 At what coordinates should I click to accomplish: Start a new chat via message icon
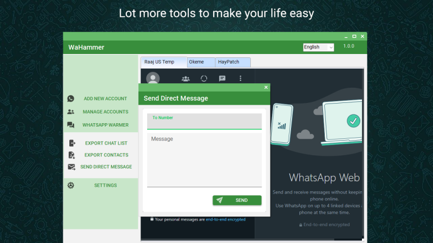(222, 79)
